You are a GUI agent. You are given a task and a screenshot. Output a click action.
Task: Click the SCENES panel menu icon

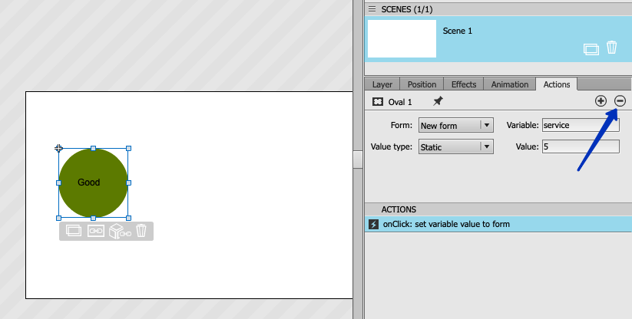pos(372,9)
